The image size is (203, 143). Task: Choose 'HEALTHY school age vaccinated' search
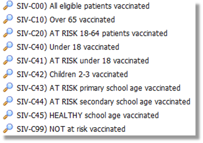(88, 116)
